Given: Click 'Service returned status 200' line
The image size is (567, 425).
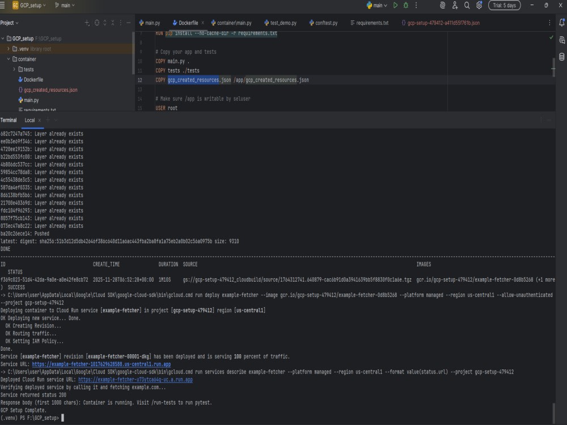Looking at the screenshot, I should (x=33, y=395).
